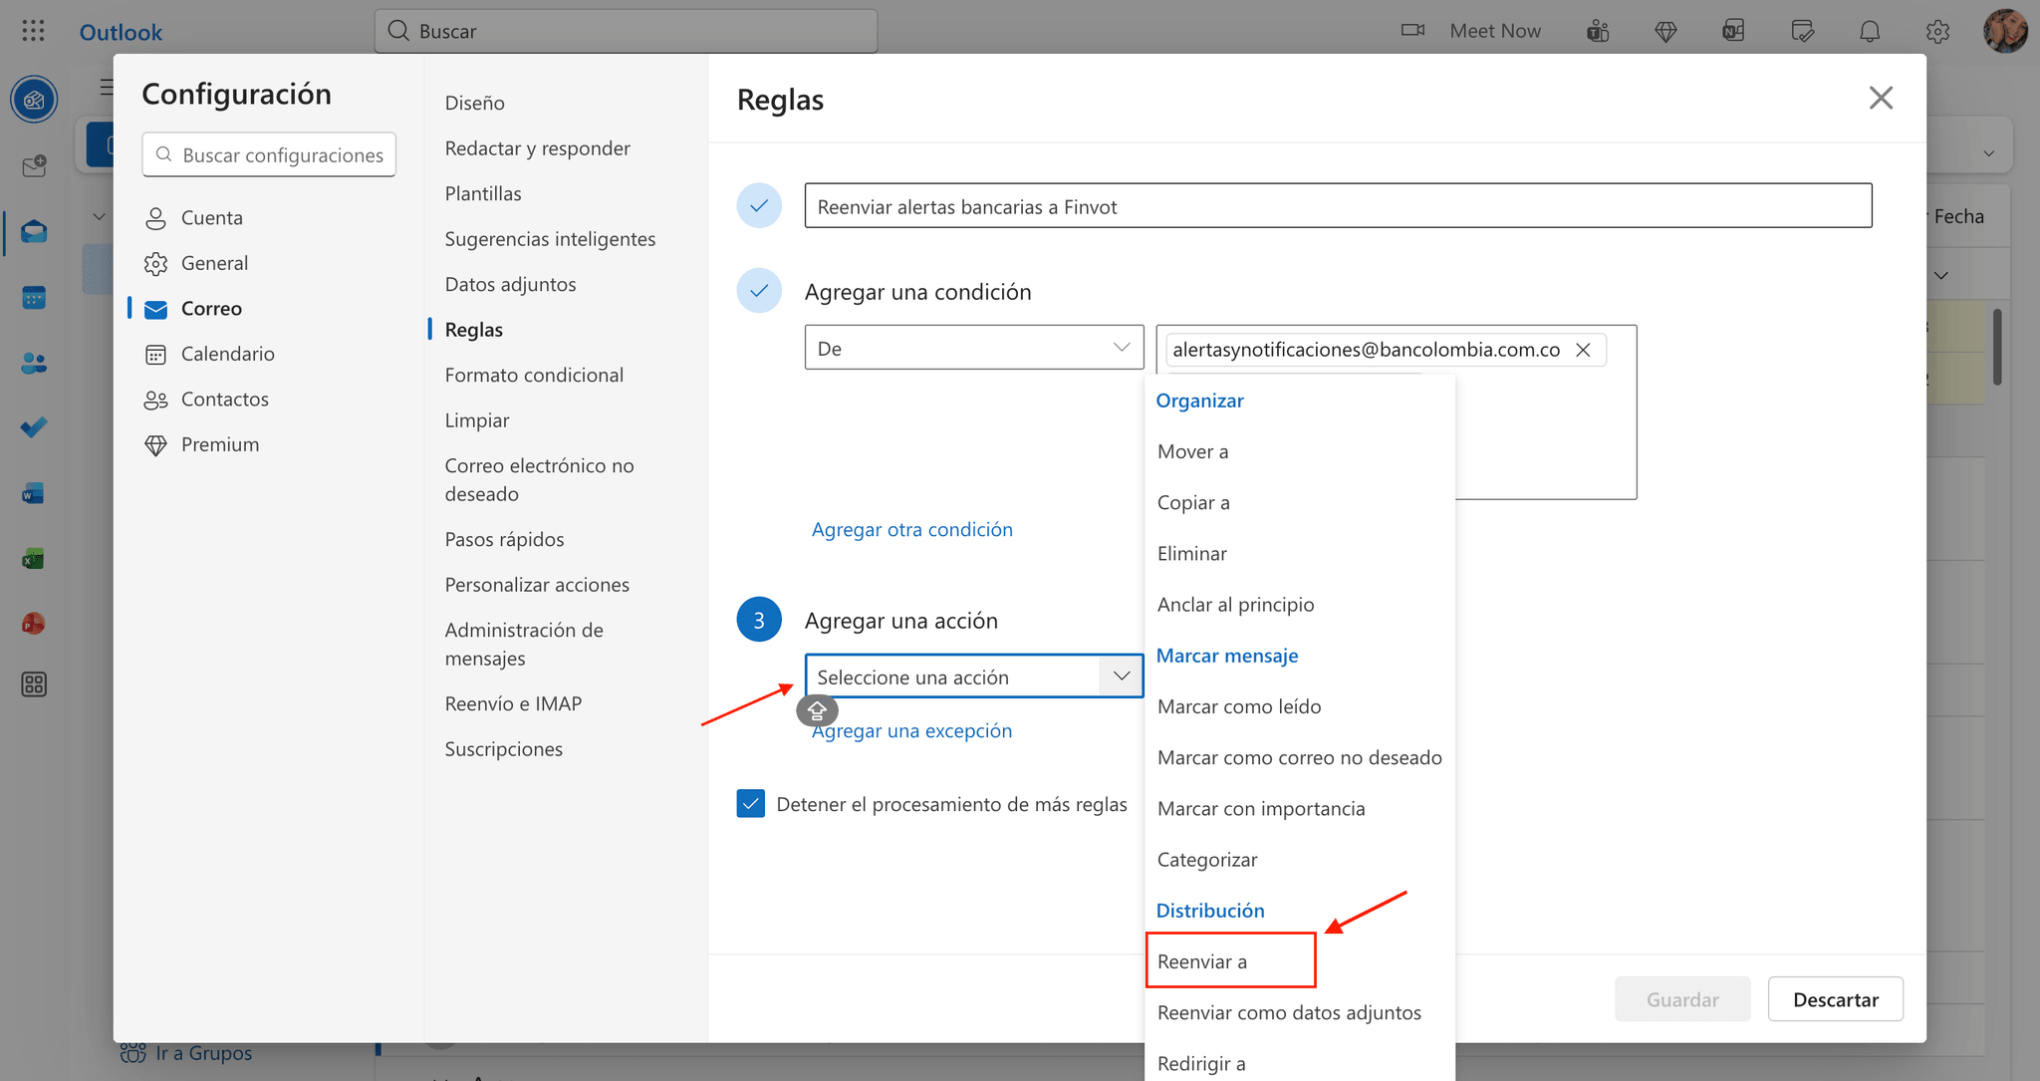Open the account profile picture
Image resolution: width=2040 pixels, height=1081 pixels.
tap(2004, 31)
